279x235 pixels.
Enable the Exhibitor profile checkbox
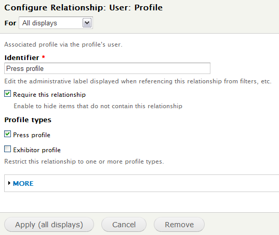(x=7, y=149)
